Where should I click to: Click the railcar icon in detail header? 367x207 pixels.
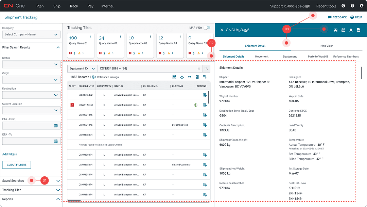pos(336,30)
